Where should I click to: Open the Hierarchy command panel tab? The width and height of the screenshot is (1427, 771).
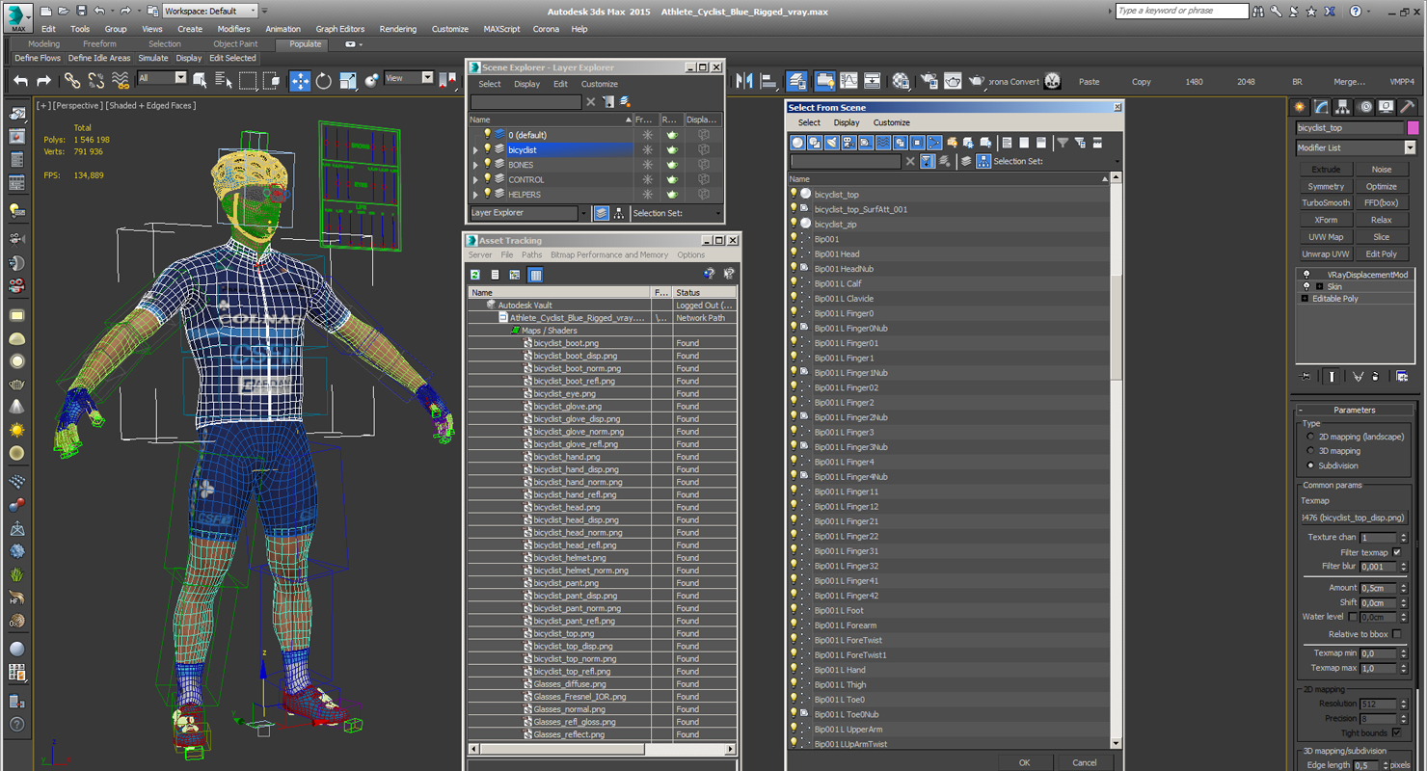tap(1343, 107)
